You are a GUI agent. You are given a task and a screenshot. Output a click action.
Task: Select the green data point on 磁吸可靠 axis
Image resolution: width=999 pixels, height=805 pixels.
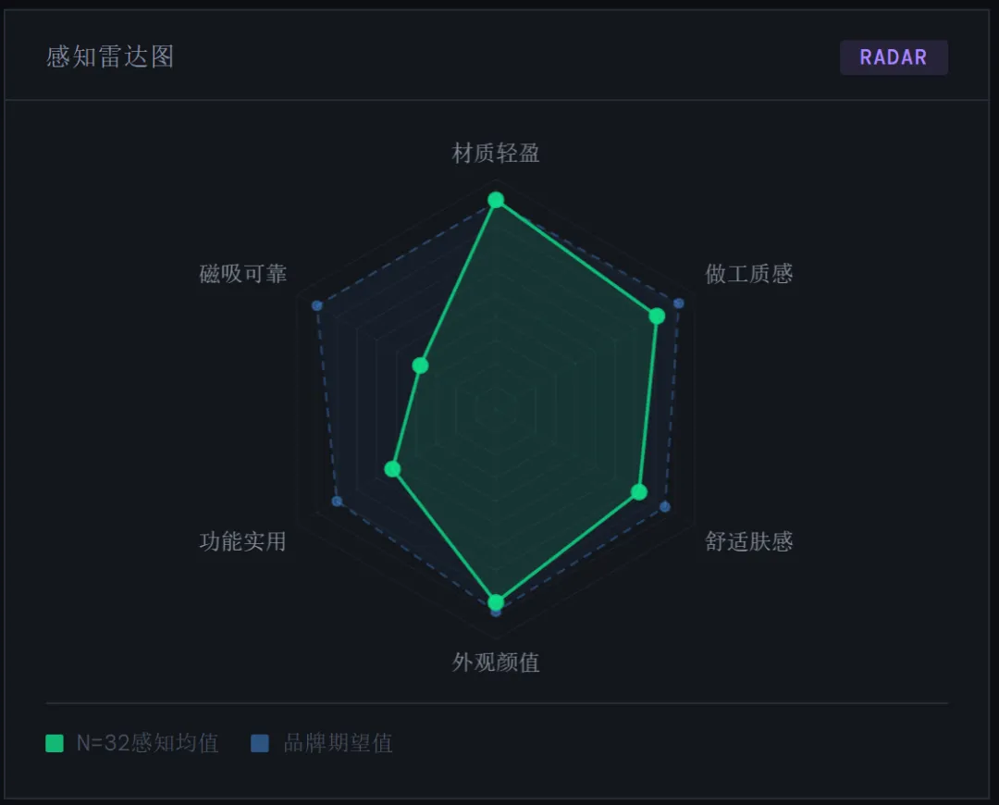[421, 365]
